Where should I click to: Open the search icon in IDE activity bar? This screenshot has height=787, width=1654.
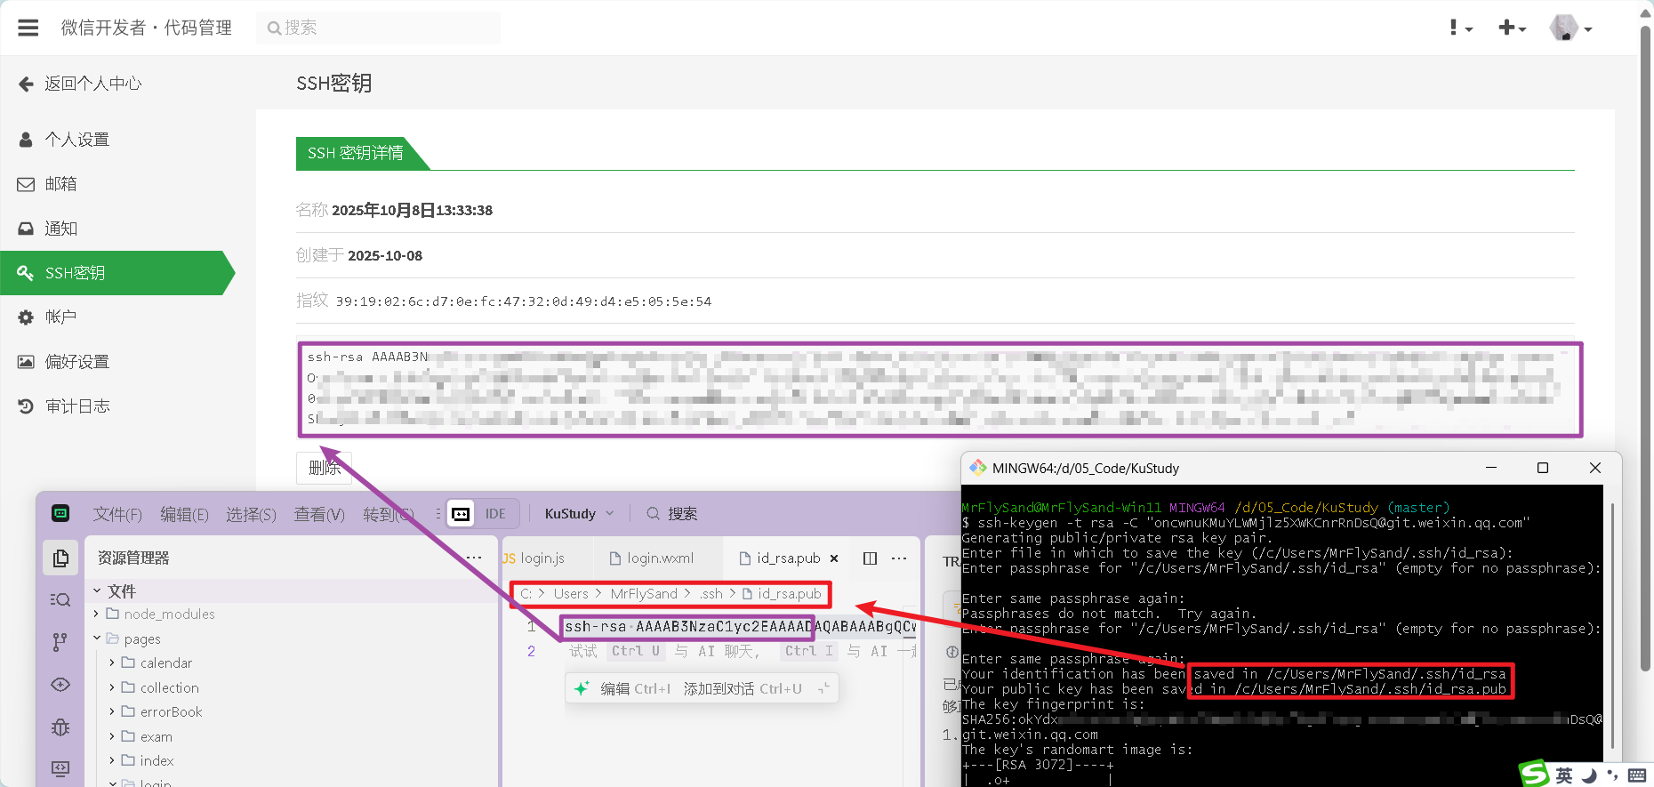tap(60, 599)
